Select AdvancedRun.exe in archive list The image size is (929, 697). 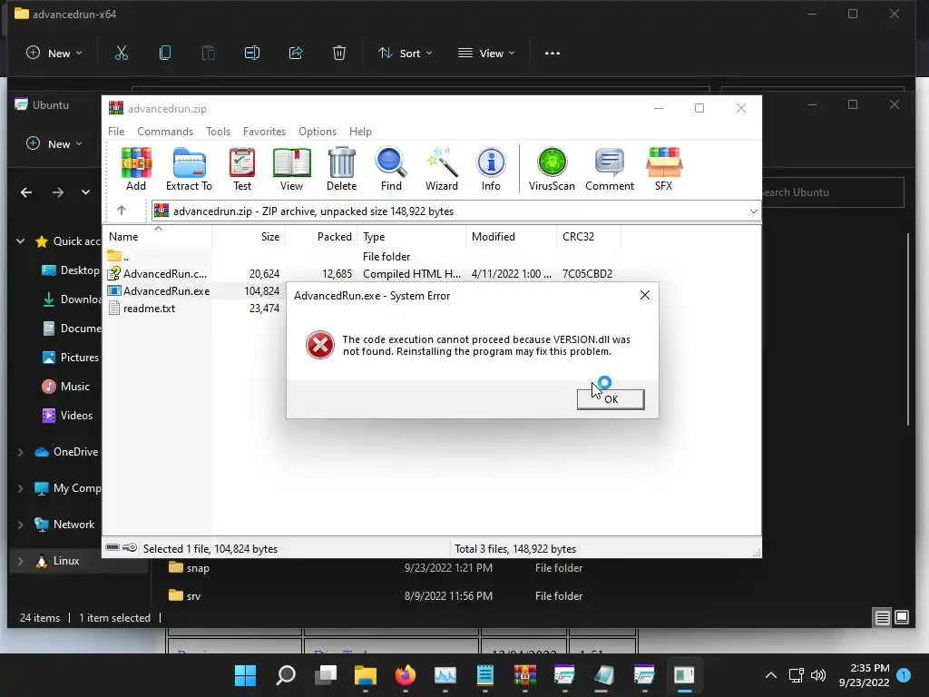(158, 291)
